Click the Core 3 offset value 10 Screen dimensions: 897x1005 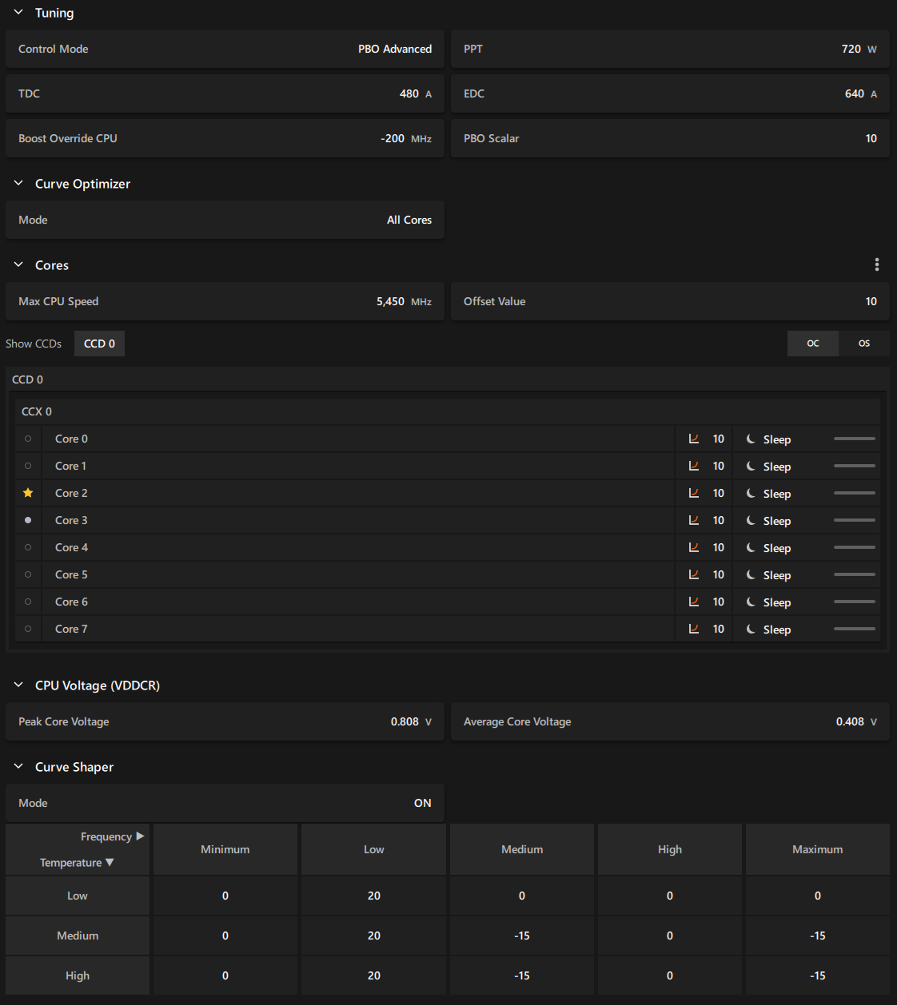coord(719,520)
